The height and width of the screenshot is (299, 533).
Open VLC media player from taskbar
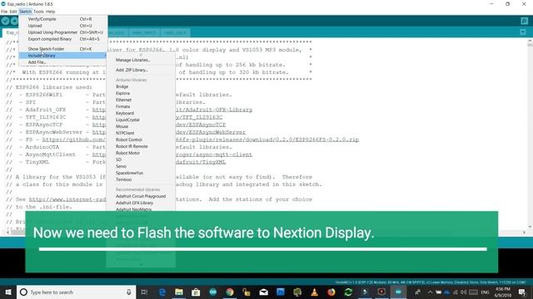(x=315, y=292)
